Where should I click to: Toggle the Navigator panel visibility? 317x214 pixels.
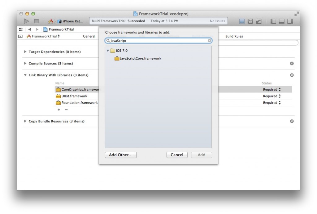coord(273,21)
